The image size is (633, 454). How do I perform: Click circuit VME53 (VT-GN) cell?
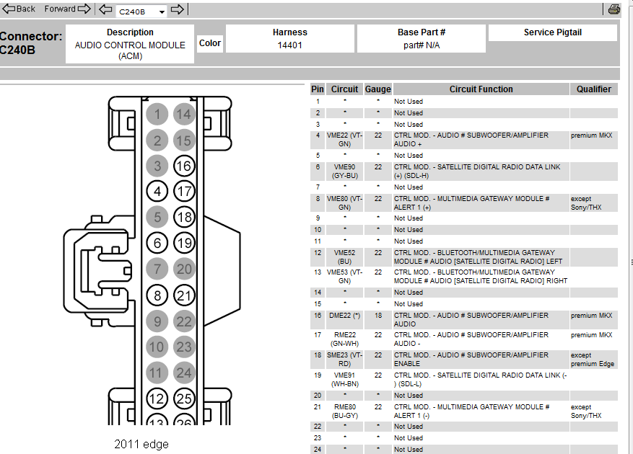tap(344, 276)
